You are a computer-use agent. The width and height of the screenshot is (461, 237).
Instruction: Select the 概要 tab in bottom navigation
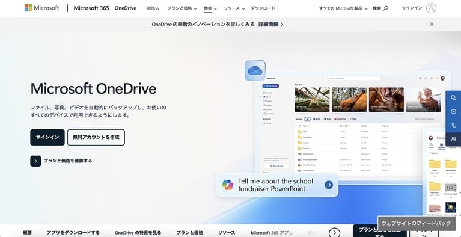(x=27, y=233)
